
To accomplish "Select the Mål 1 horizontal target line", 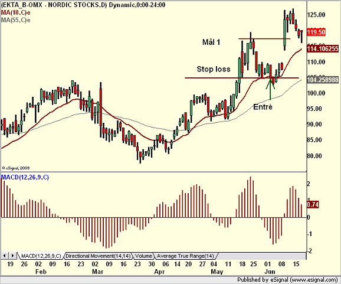I will coord(264,39).
